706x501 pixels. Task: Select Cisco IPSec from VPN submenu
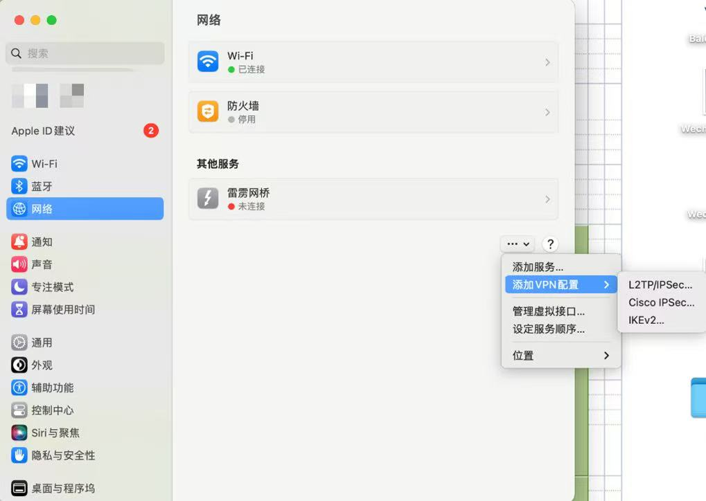(661, 302)
